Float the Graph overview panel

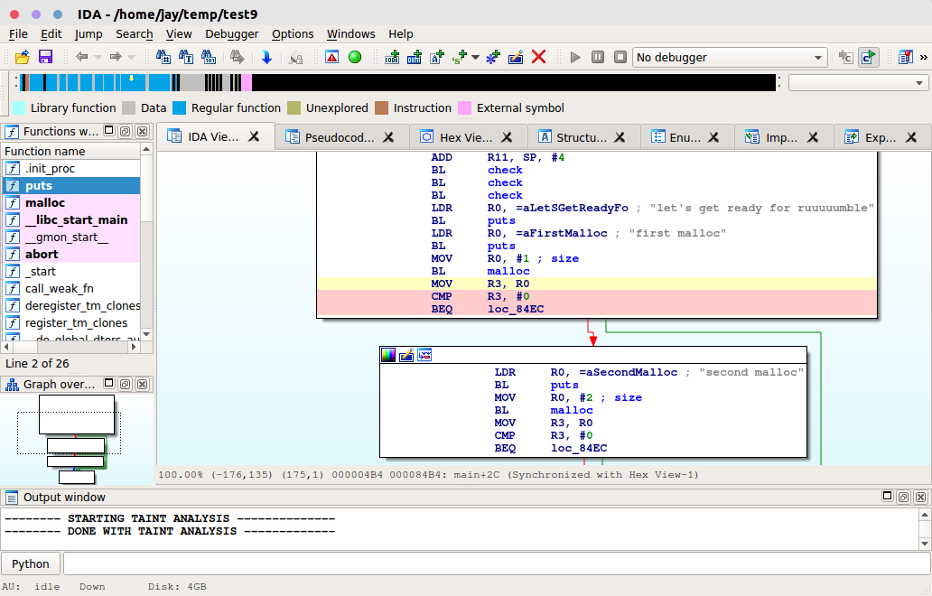click(125, 385)
